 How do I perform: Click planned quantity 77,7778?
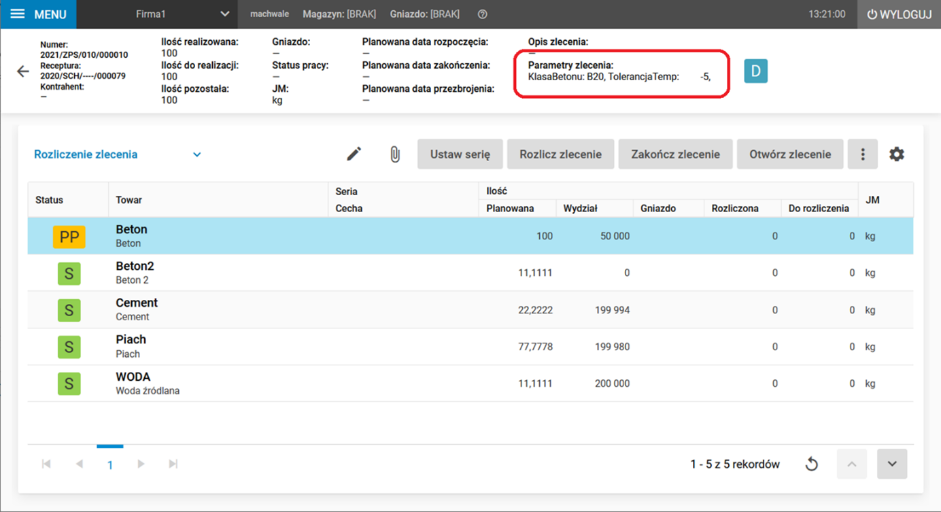535,347
